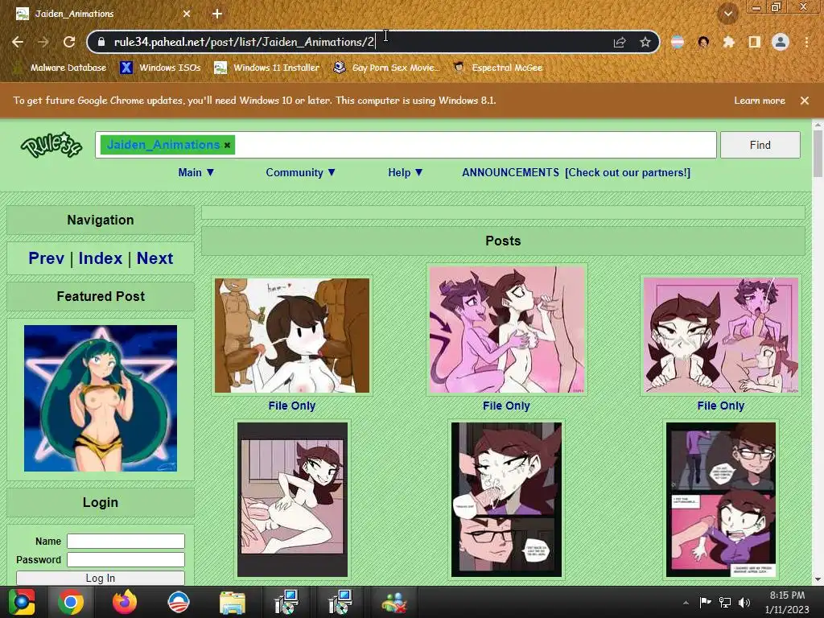The image size is (824, 618).
Task: Go back to the previous page
Action: pos(18,42)
